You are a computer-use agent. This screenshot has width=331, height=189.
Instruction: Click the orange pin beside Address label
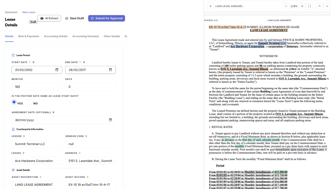click(x=80, y=153)
